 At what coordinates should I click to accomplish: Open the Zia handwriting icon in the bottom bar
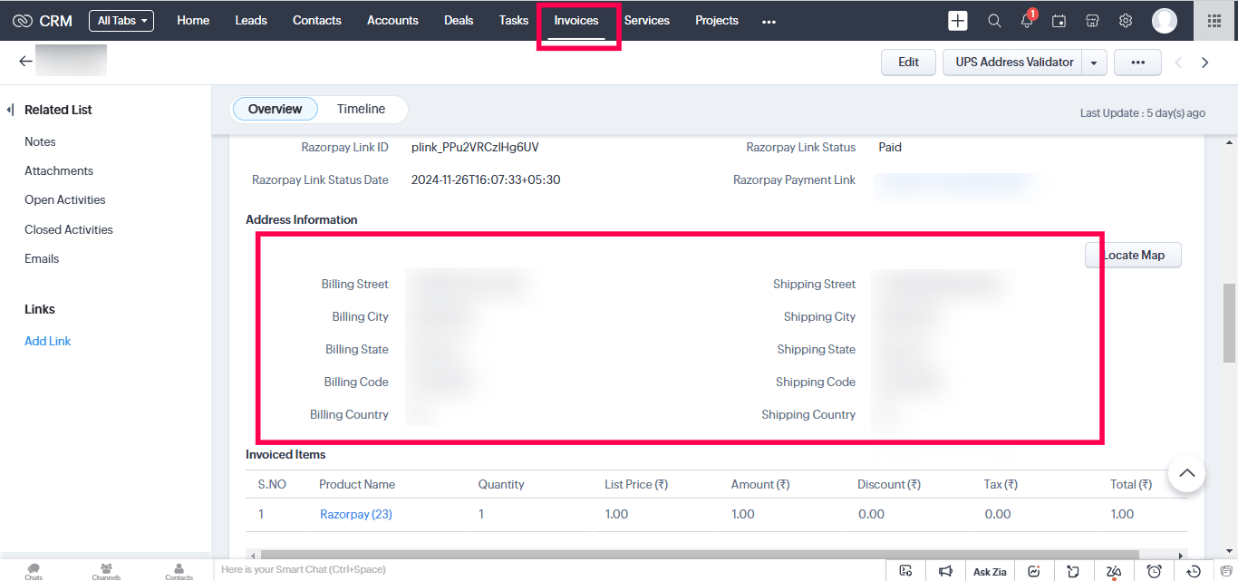1114,571
